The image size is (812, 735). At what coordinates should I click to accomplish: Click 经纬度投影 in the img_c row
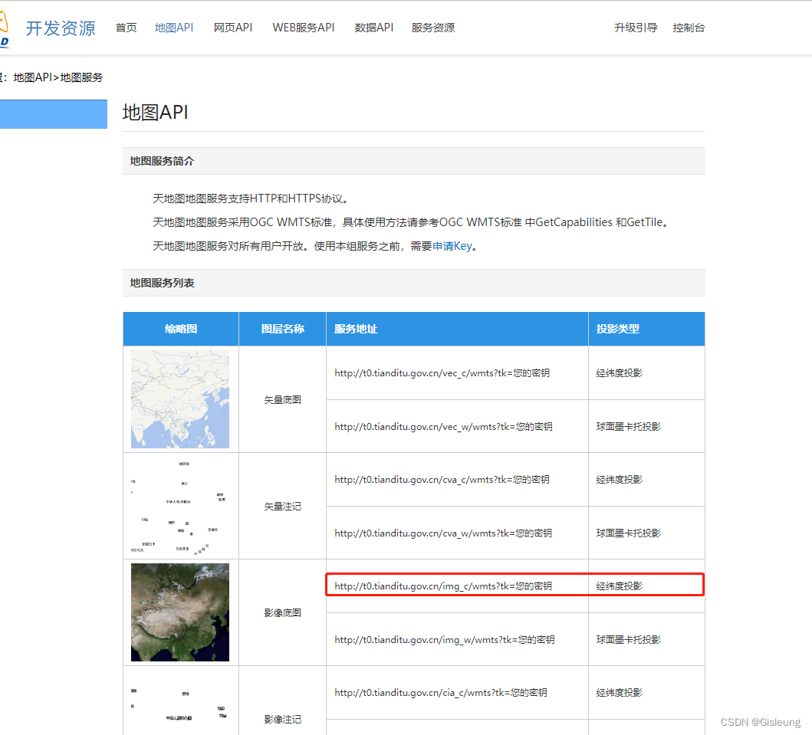(620, 586)
